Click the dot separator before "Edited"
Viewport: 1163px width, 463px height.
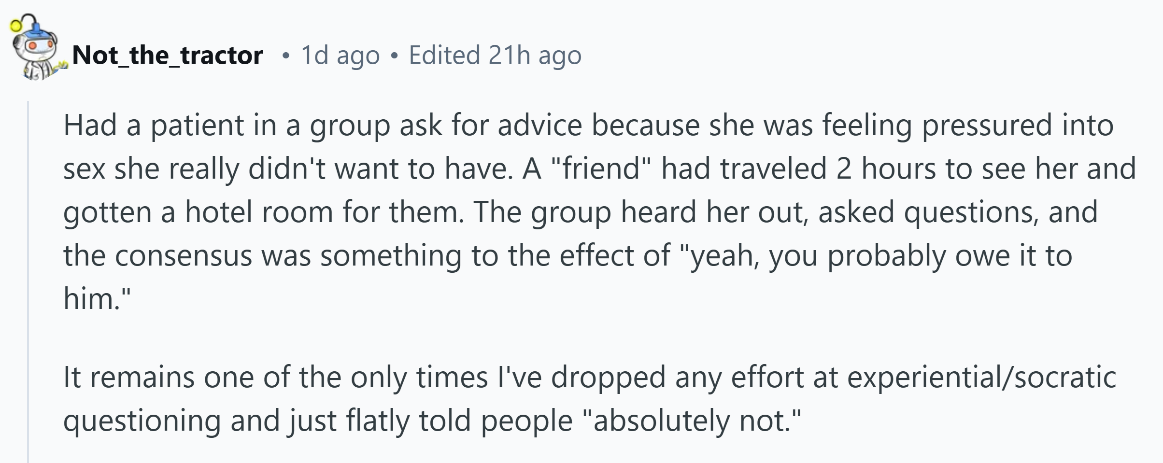point(395,57)
